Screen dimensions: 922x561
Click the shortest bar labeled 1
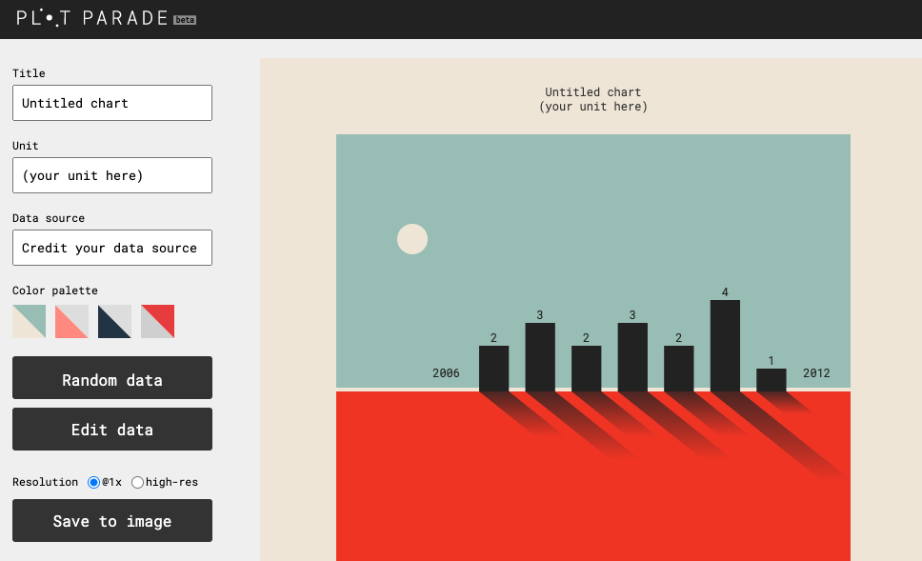click(x=772, y=380)
